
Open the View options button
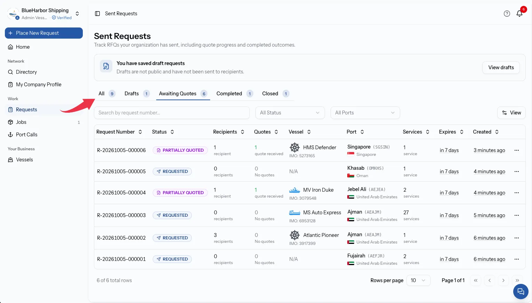coord(511,113)
